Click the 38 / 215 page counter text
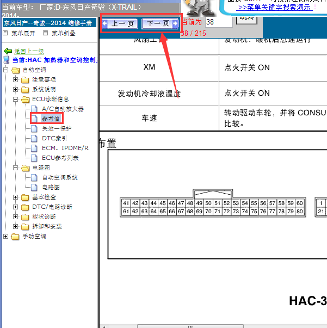Screen dimensions: 327x328 click(x=193, y=34)
